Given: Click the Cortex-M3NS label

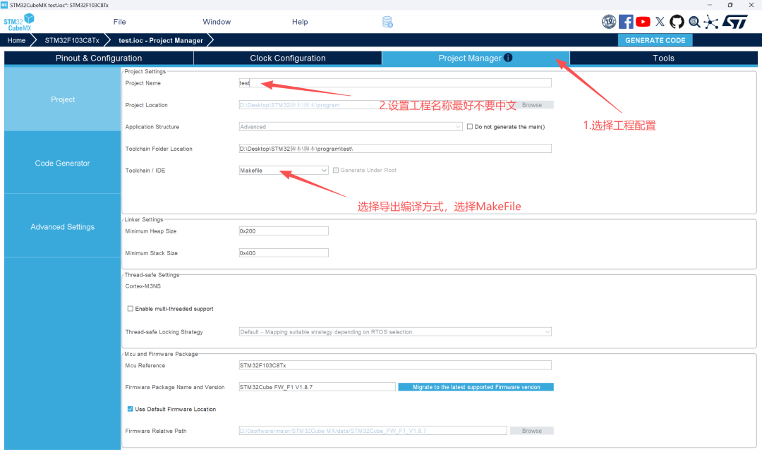Looking at the screenshot, I should click(143, 286).
